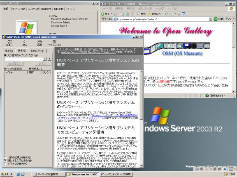Image resolution: width=237 pixels, height=177 pixels.
Task: Click the page icon in the address bar
Action: [x=115, y=19]
